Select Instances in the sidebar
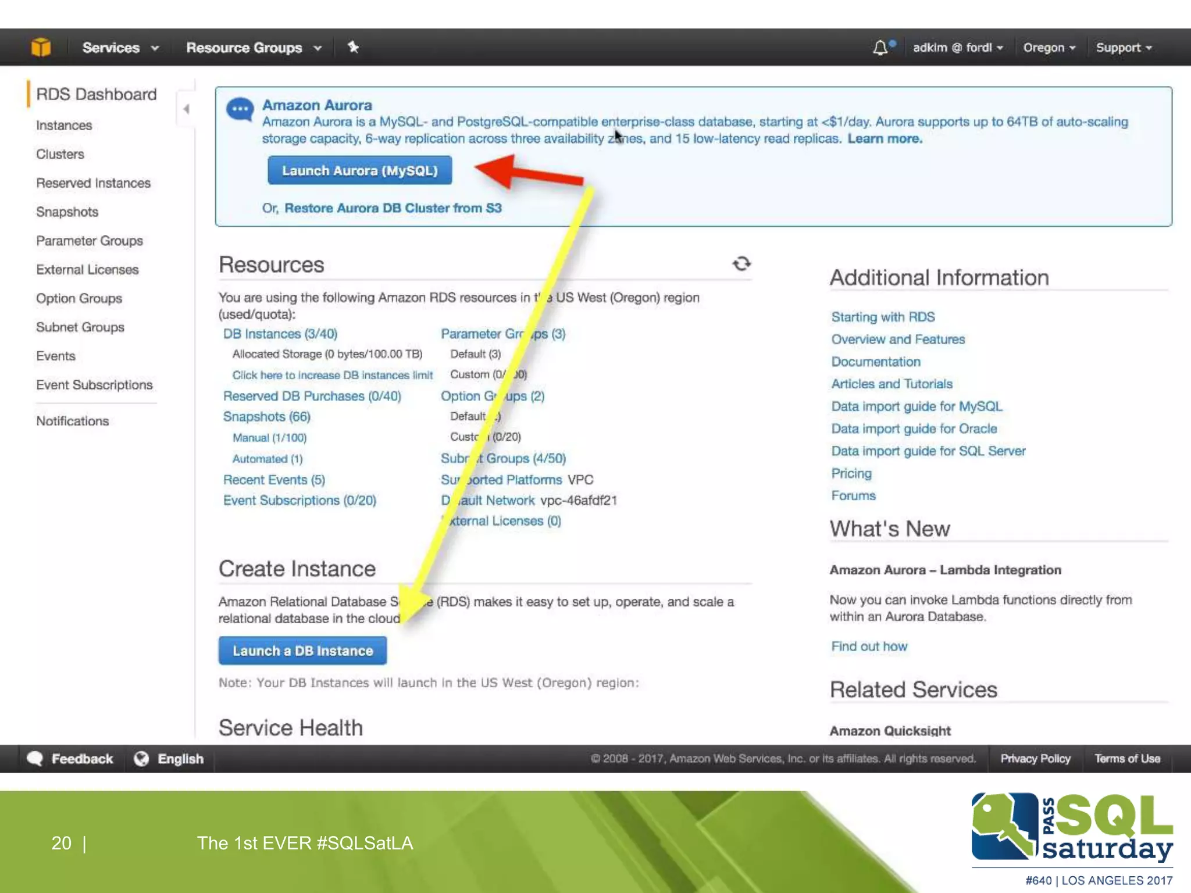Image resolution: width=1191 pixels, height=893 pixels. point(64,126)
